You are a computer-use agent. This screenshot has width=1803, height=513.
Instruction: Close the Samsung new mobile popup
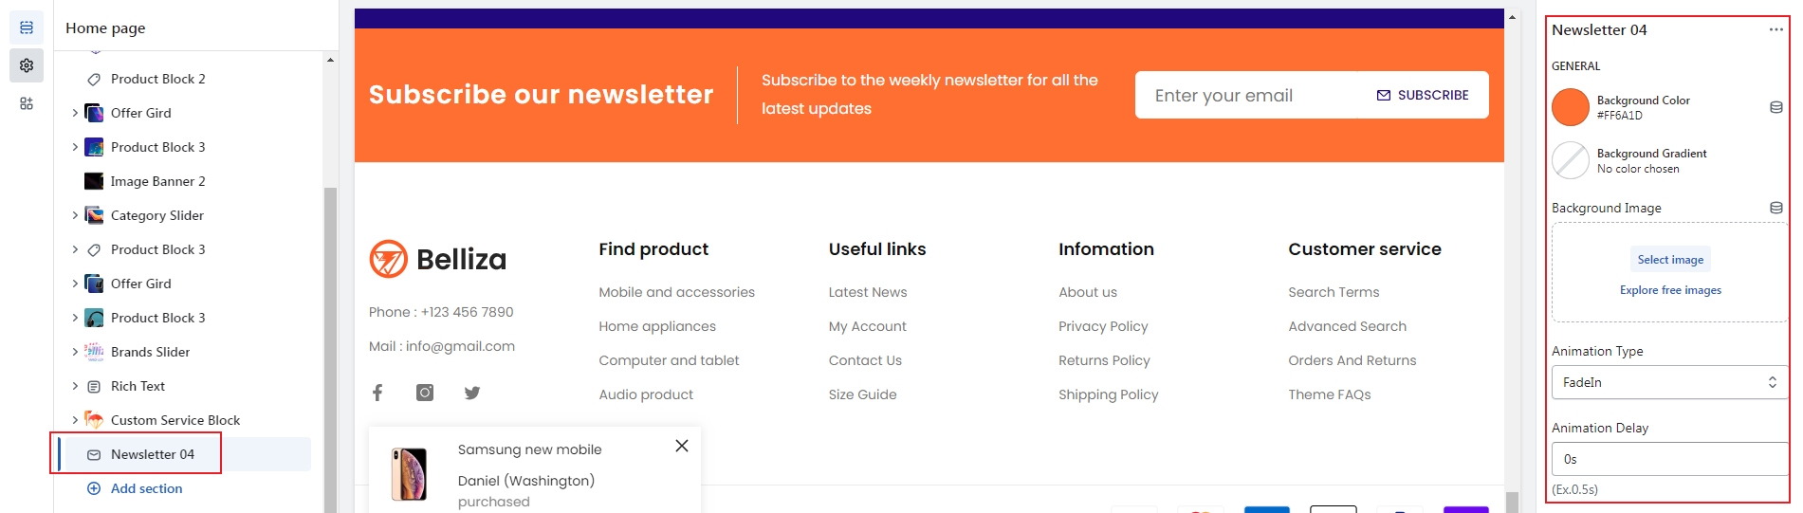[682, 446]
